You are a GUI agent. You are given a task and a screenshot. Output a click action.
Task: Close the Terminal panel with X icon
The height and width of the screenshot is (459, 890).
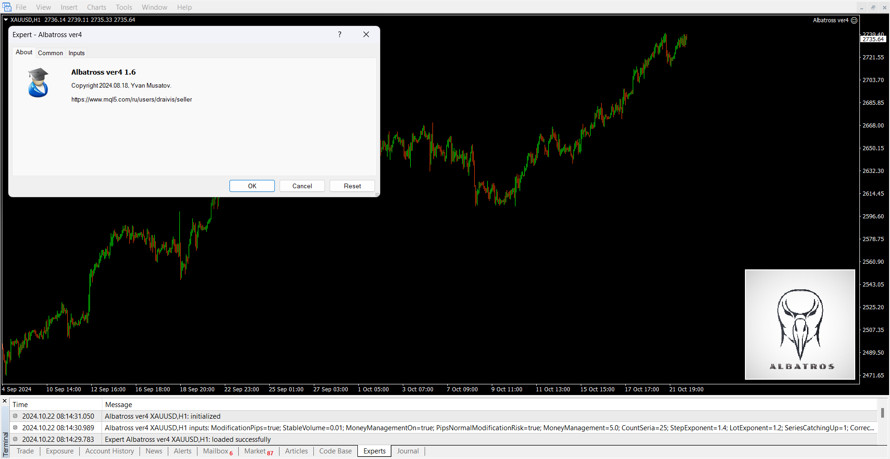[5, 401]
